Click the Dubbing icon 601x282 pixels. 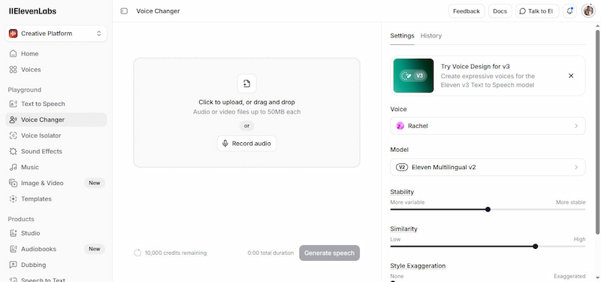pos(13,265)
